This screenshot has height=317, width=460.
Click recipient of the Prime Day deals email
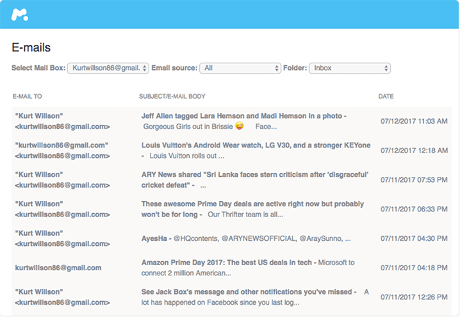[62, 209]
